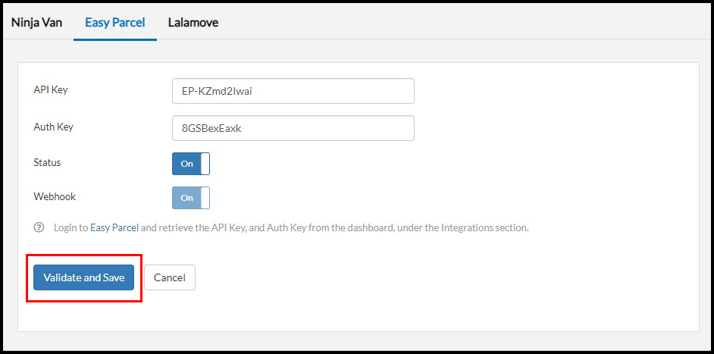This screenshot has height=354, width=714.
Task: Click the white handle of Webhook switch
Action: click(x=205, y=198)
